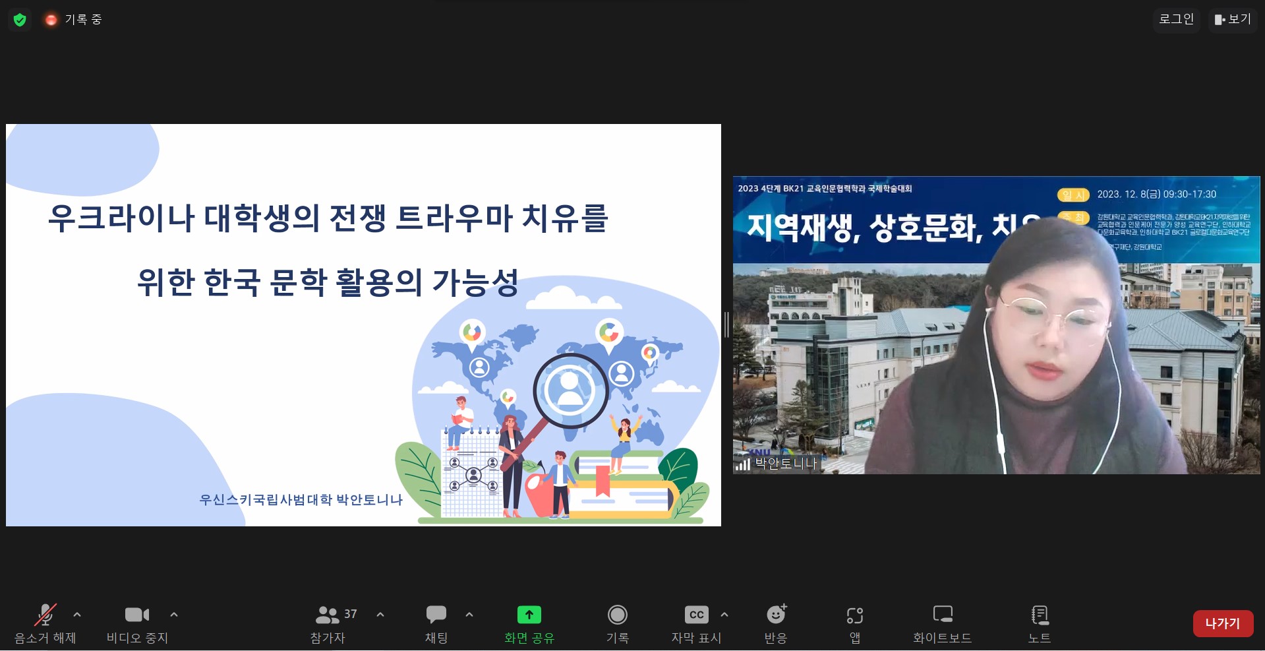Viewport: 1265px width, 651px height.
Task: Expand video options caret beside camera
Action: click(174, 615)
